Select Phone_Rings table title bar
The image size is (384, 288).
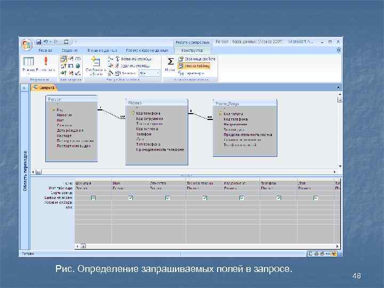[245, 103]
